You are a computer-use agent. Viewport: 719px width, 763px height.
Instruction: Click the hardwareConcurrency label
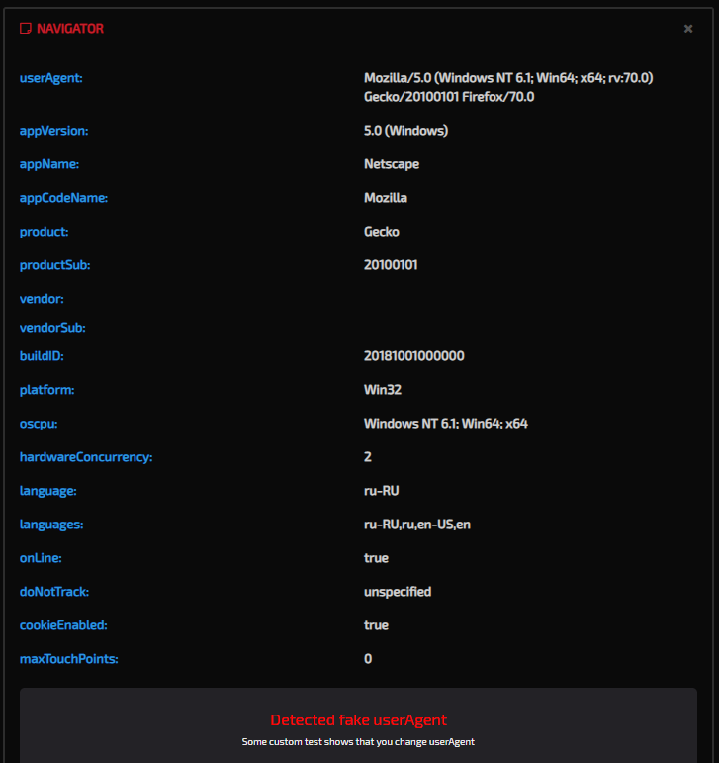(x=86, y=457)
